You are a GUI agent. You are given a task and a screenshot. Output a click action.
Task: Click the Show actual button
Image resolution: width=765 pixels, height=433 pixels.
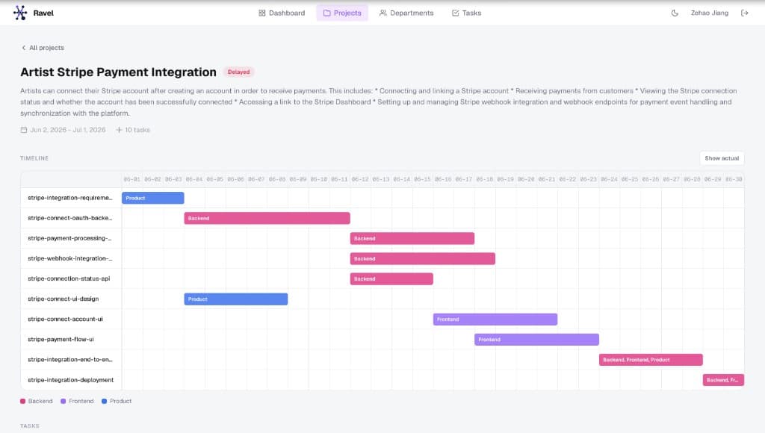pyautogui.click(x=722, y=158)
